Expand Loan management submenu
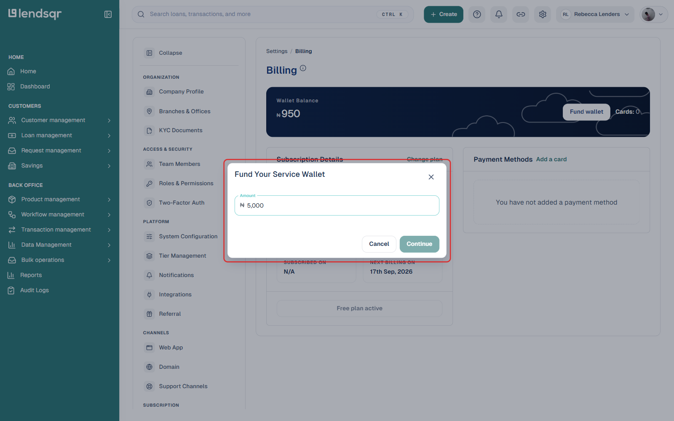This screenshot has width=674, height=421. click(109, 136)
